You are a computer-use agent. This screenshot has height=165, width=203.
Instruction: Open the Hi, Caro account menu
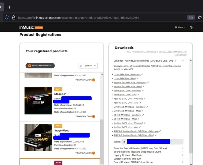click(x=180, y=27)
